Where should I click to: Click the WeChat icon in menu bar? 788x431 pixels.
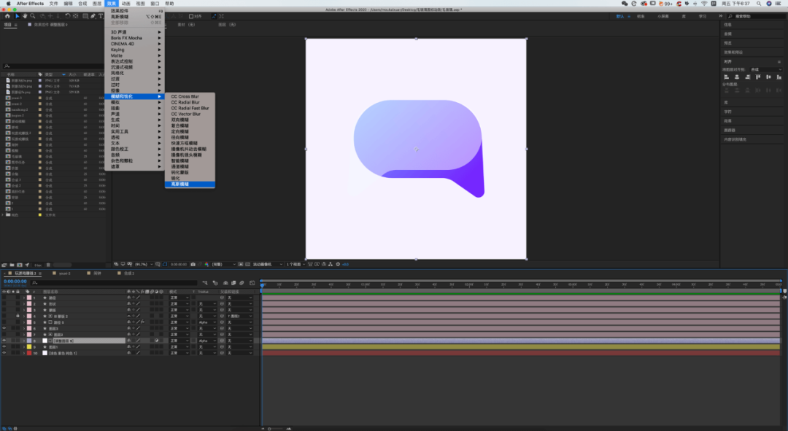pyautogui.click(x=625, y=4)
